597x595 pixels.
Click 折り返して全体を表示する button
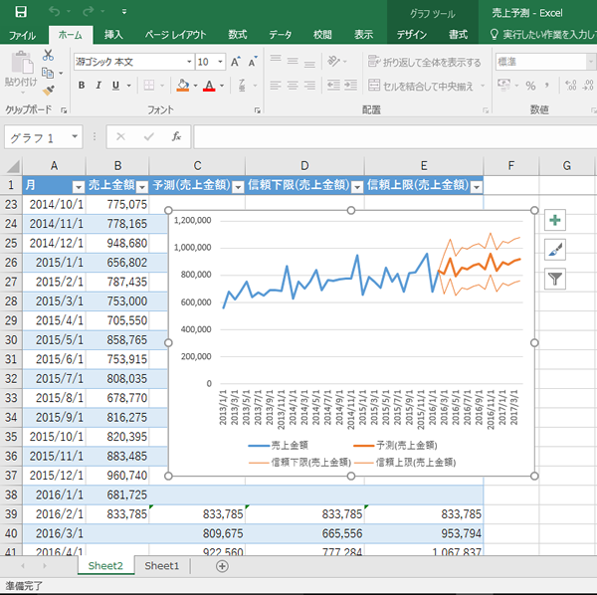click(x=424, y=62)
